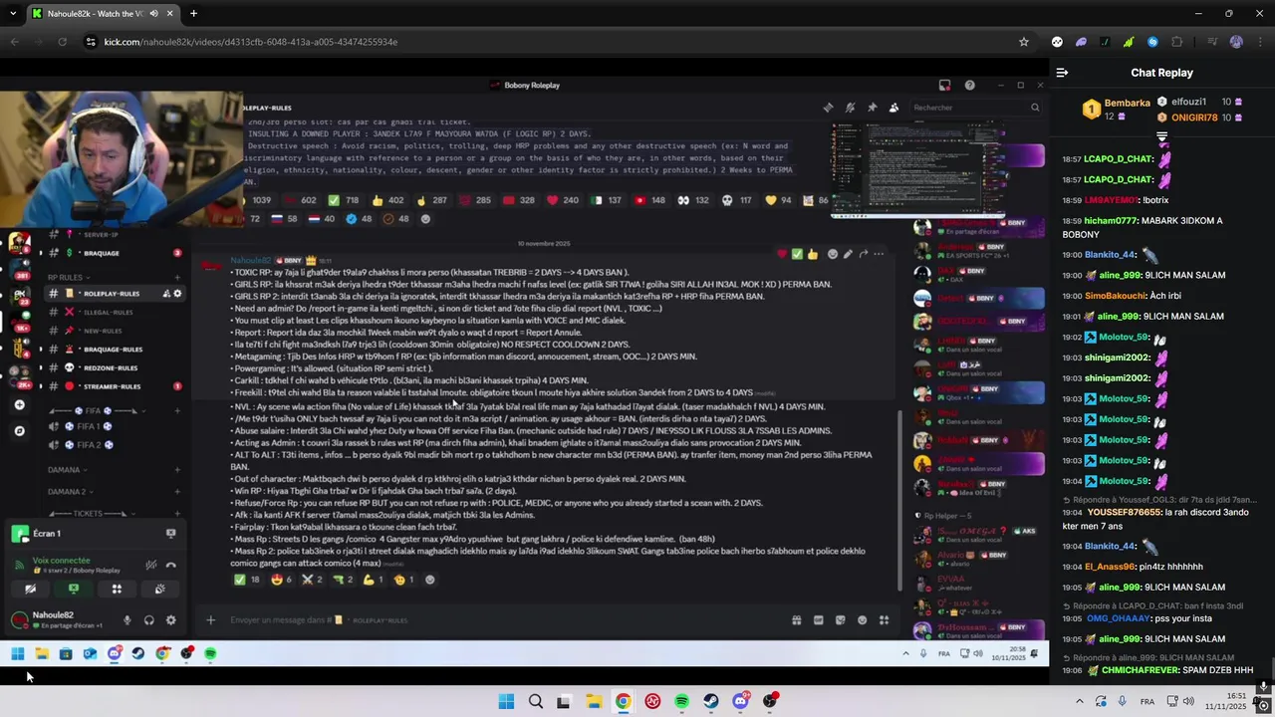1275x717 pixels.
Task: Show hidden system tray icons chevron
Action: pyautogui.click(x=1079, y=701)
